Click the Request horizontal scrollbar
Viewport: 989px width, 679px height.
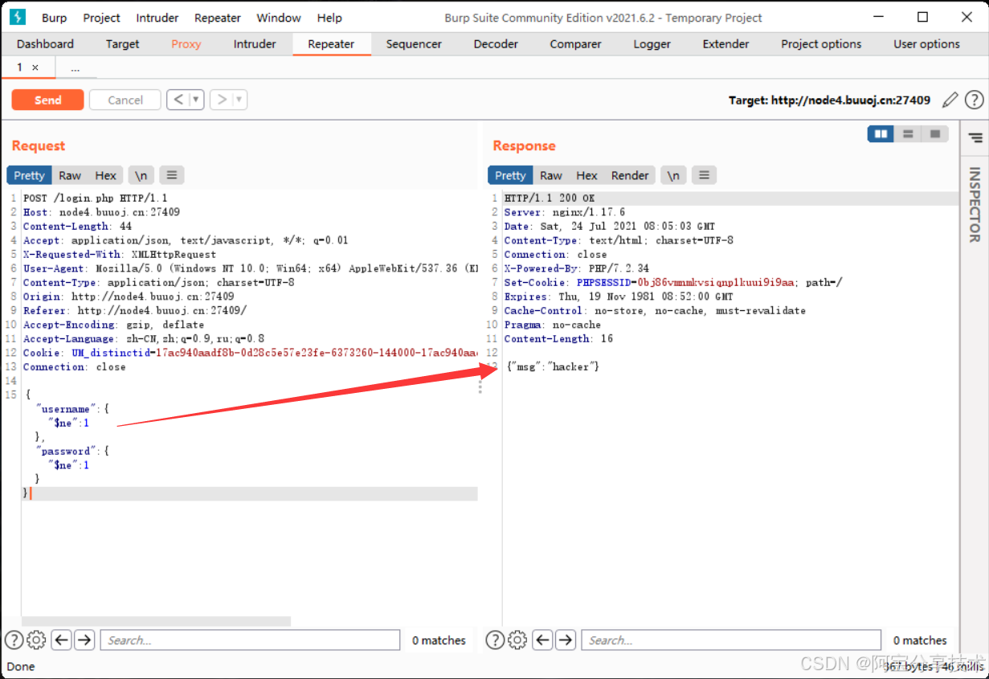pos(156,621)
